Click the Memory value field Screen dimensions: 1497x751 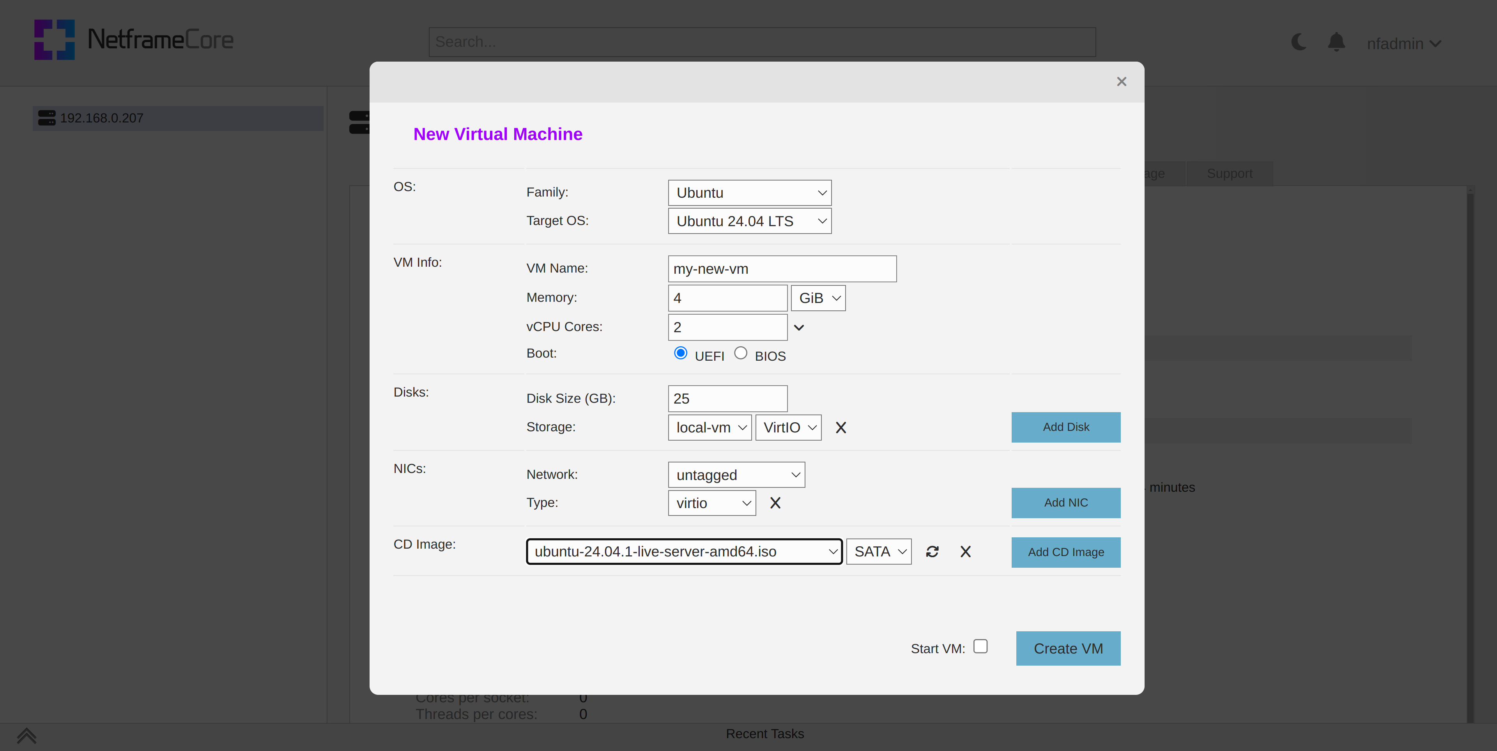pos(727,298)
